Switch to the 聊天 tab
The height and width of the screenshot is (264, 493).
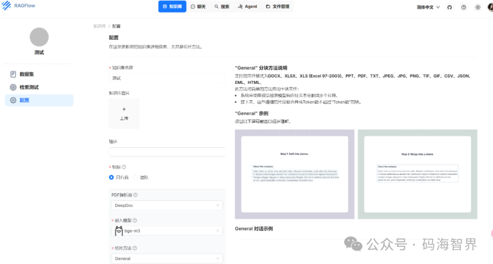198,6
